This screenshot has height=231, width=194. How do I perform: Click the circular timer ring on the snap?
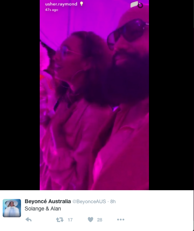[140, 5]
